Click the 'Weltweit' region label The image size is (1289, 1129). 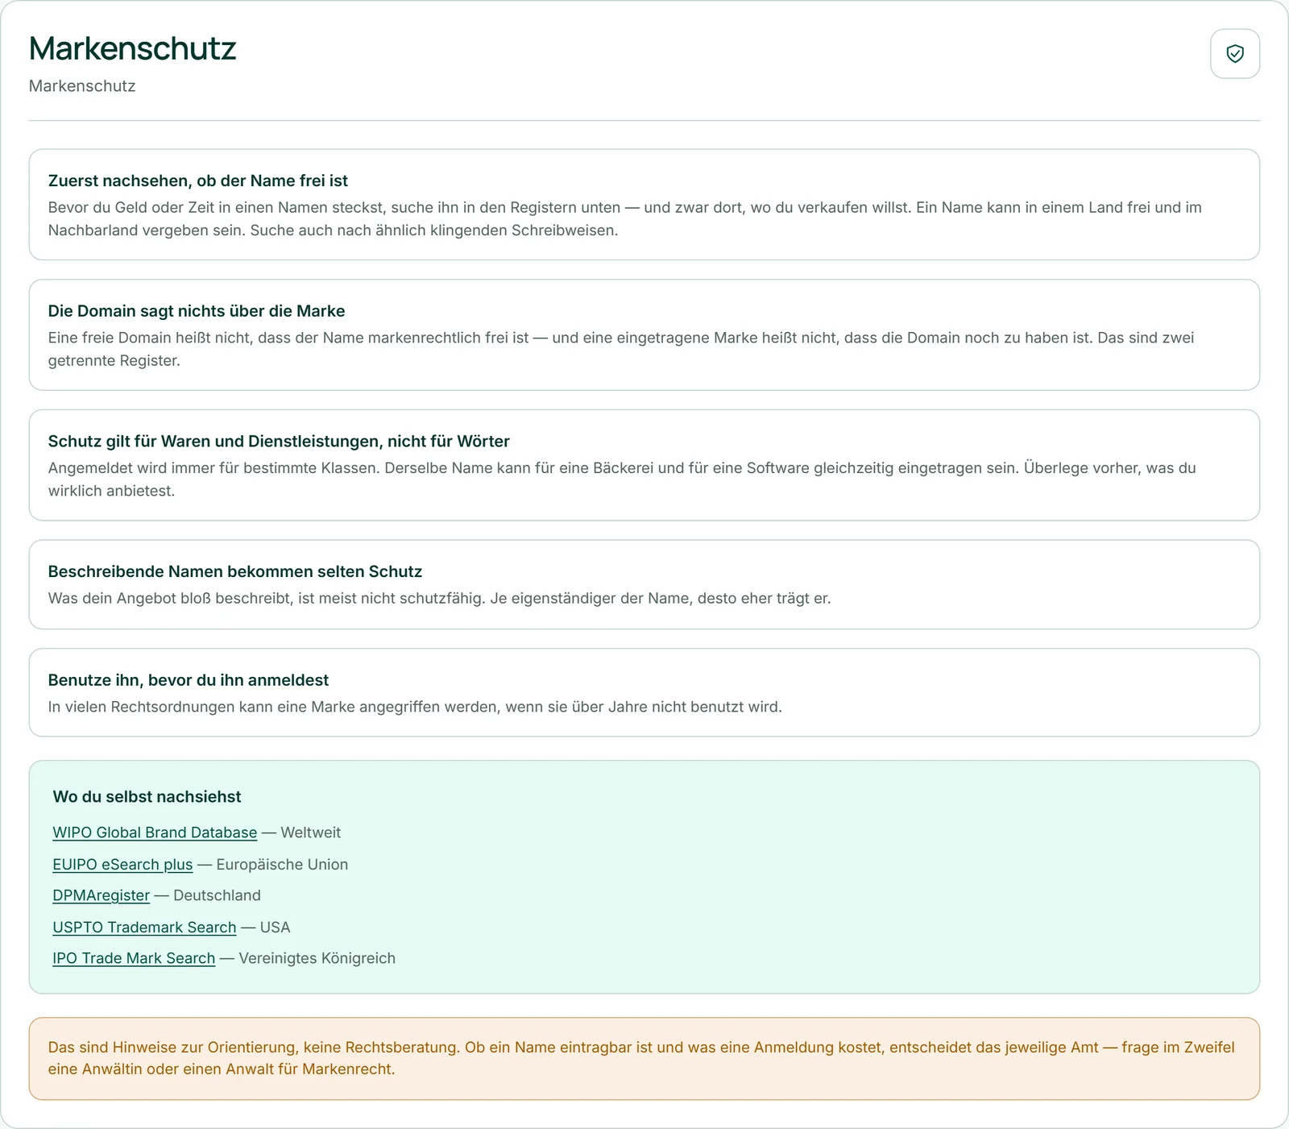click(311, 832)
